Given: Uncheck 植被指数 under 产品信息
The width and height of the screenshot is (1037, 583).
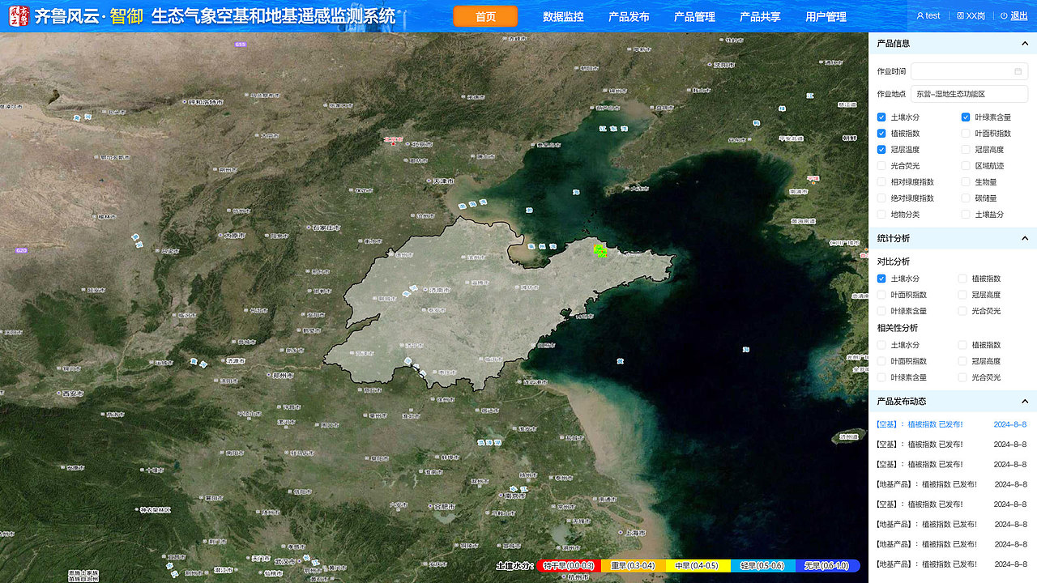Looking at the screenshot, I should (881, 134).
